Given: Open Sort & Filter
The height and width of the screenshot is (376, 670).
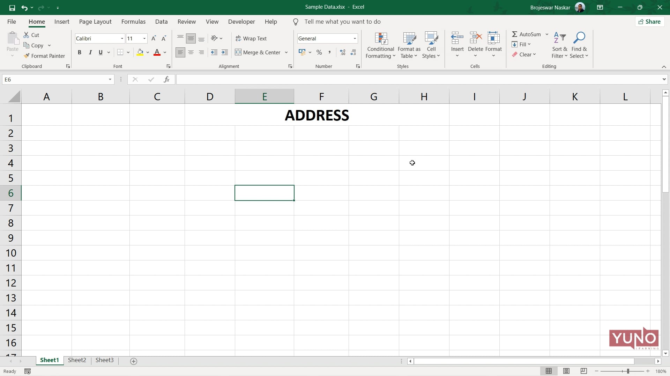Looking at the screenshot, I should (559, 45).
